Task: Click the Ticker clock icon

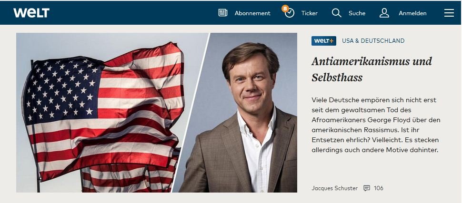Action: tap(290, 13)
